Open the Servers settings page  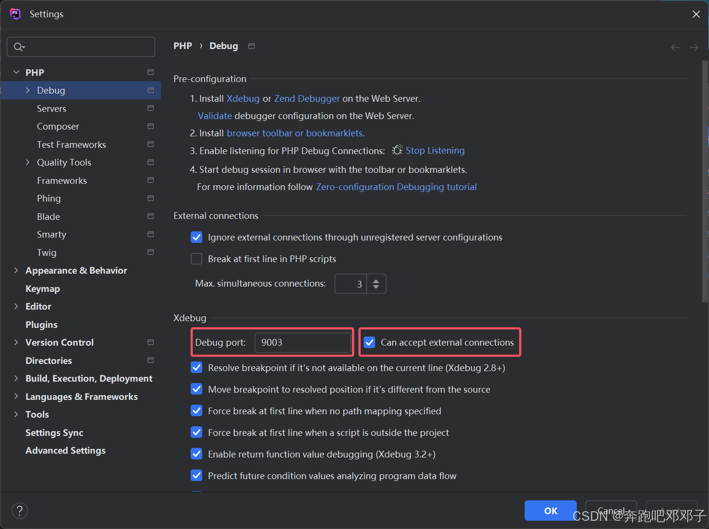51,108
